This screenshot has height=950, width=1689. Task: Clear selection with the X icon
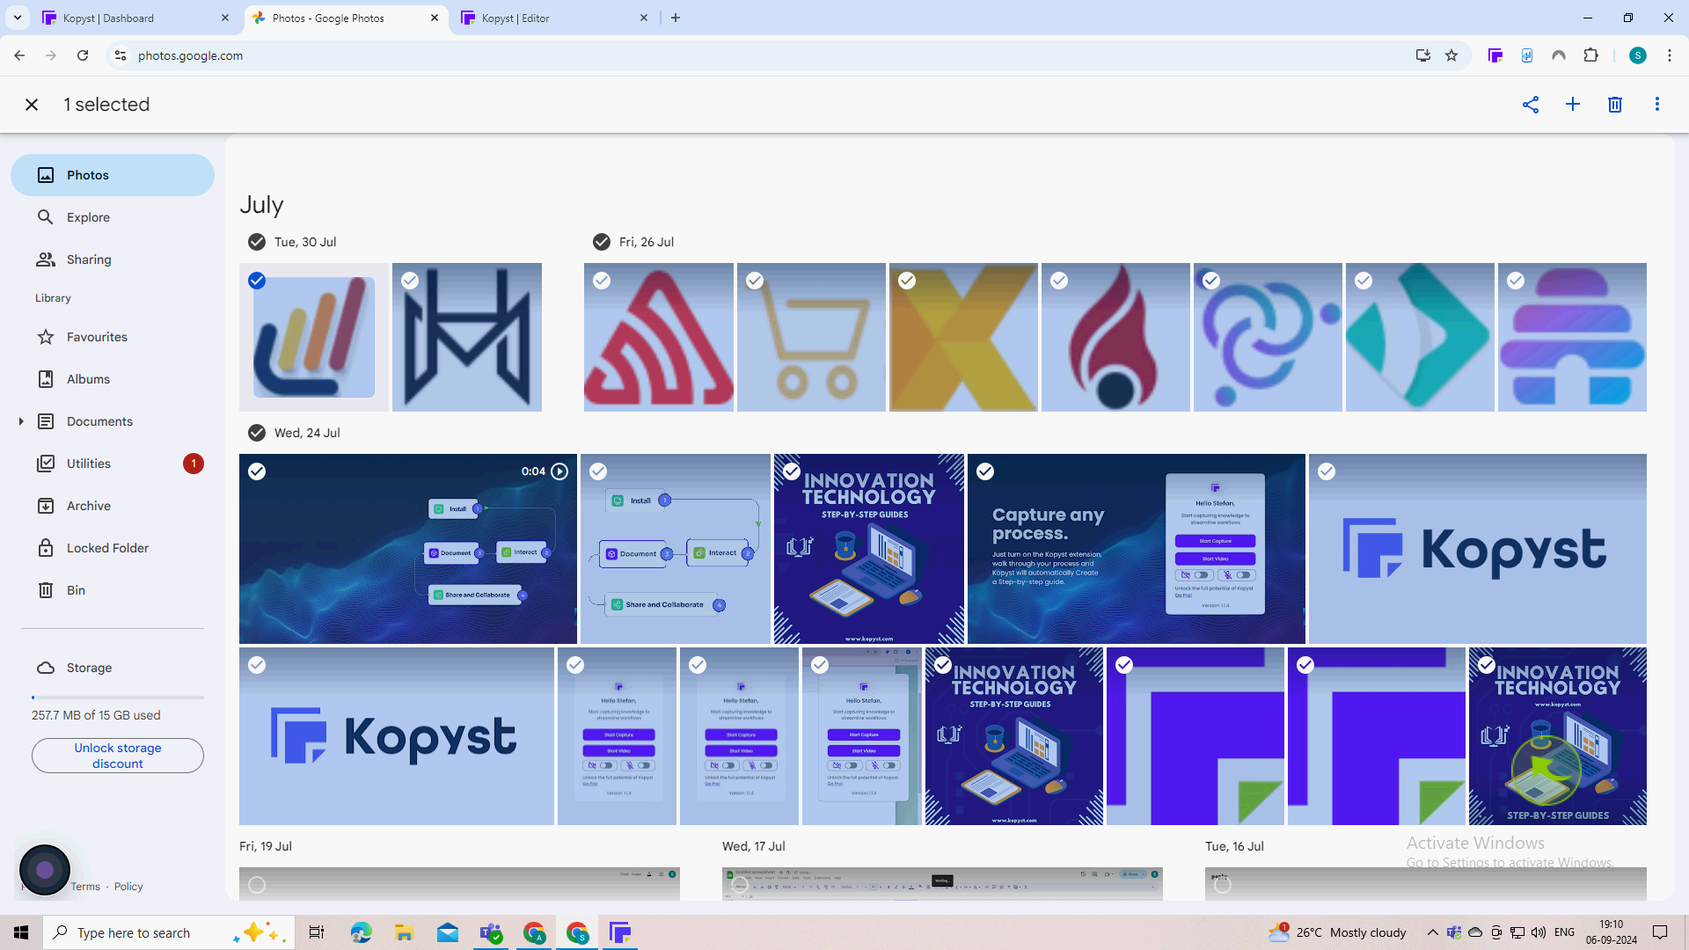click(32, 105)
